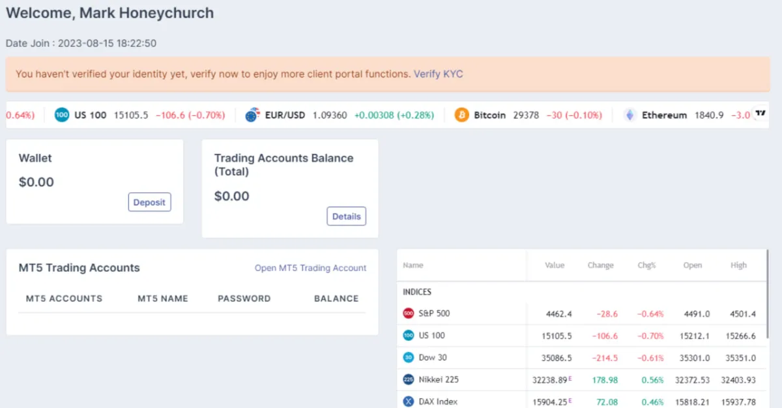The image size is (782, 408).
Task: Select EUR/USD label in ticker tape
Action: coord(285,115)
